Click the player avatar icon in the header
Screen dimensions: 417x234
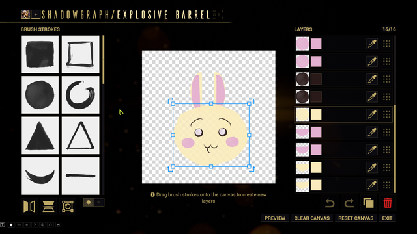pos(25,14)
